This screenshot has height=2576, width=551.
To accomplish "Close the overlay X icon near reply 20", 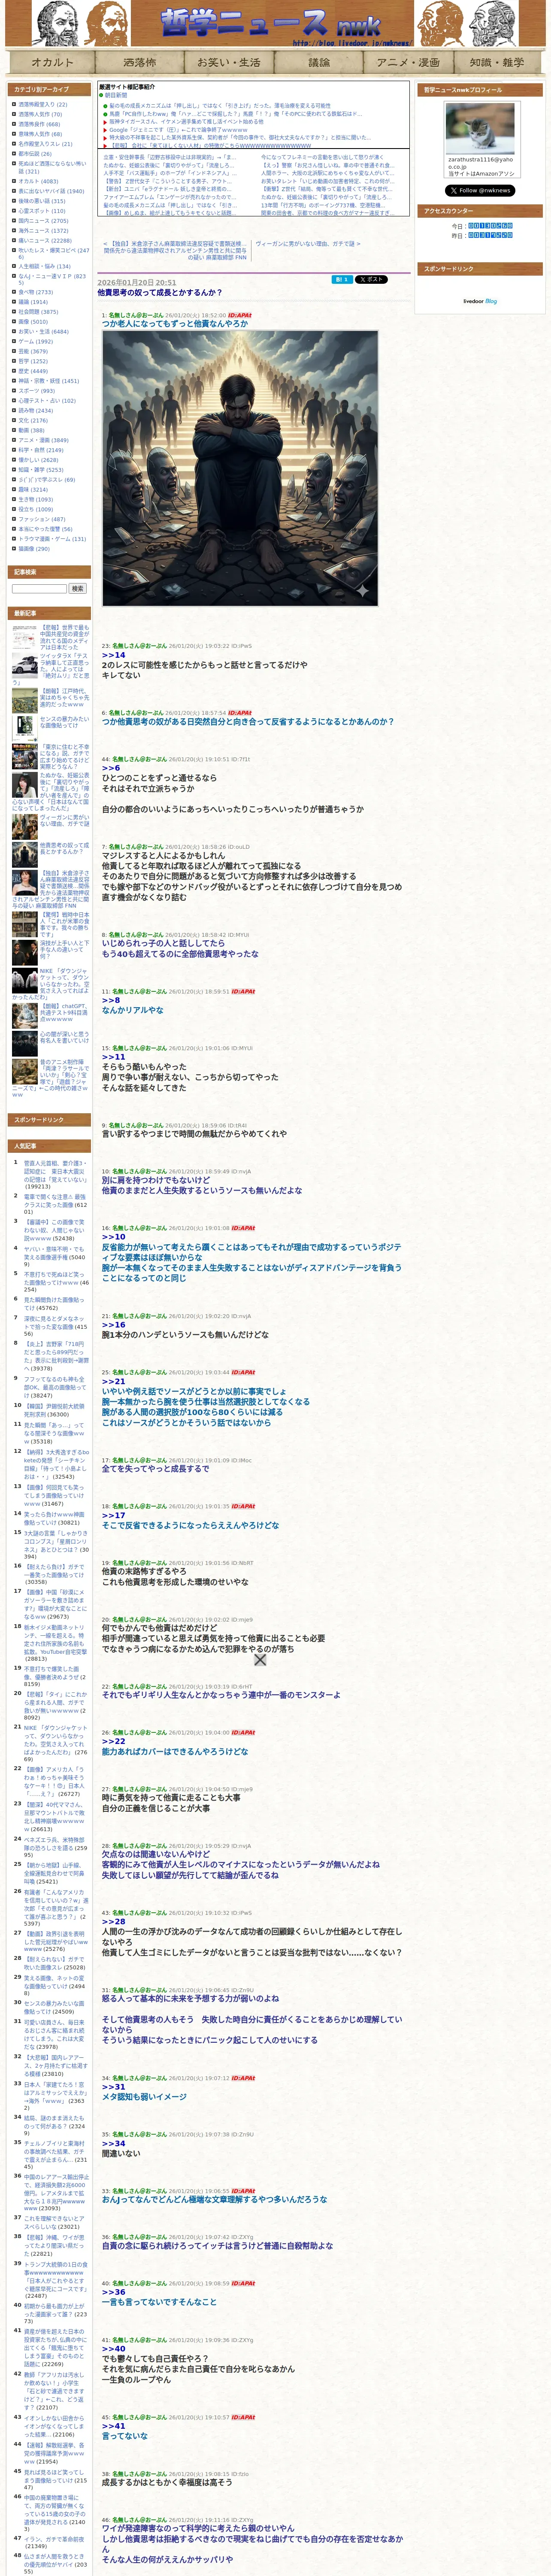I will (260, 1660).
